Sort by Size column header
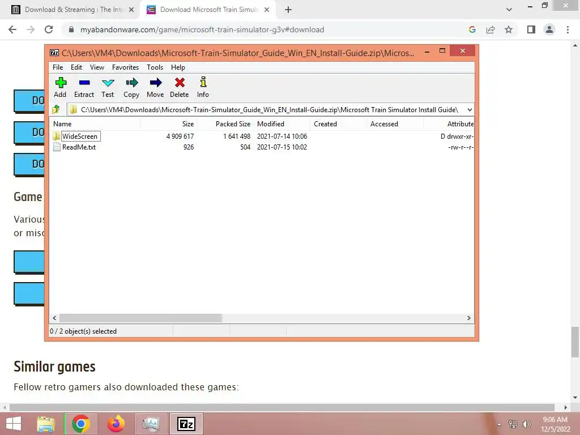 tap(169, 124)
